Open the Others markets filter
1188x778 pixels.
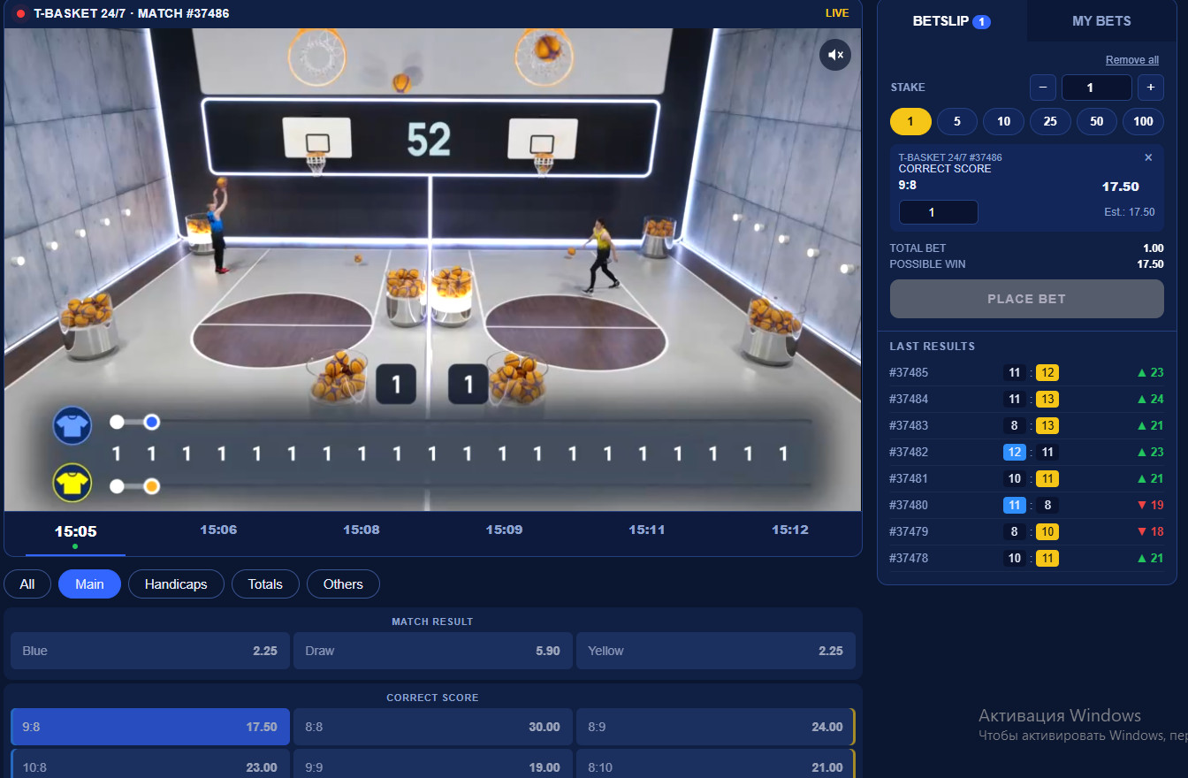(x=343, y=584)
